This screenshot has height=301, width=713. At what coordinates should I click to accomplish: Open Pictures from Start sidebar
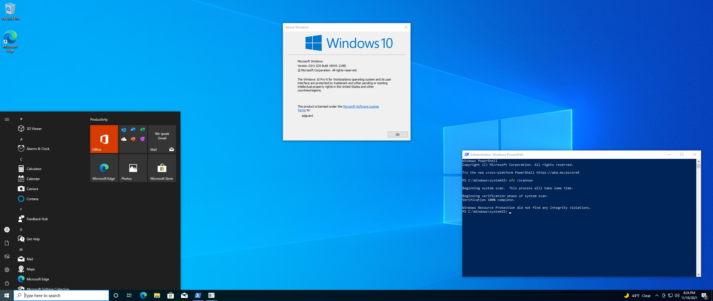click(x=7, y=256)
